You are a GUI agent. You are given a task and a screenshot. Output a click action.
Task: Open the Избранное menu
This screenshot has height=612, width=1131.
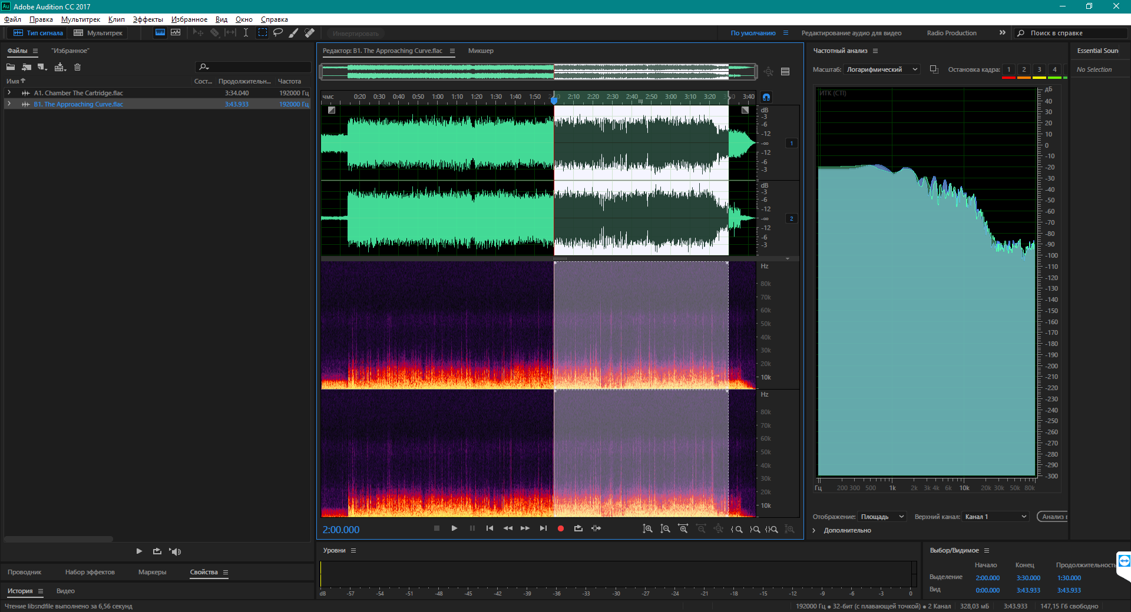[189, 19]
